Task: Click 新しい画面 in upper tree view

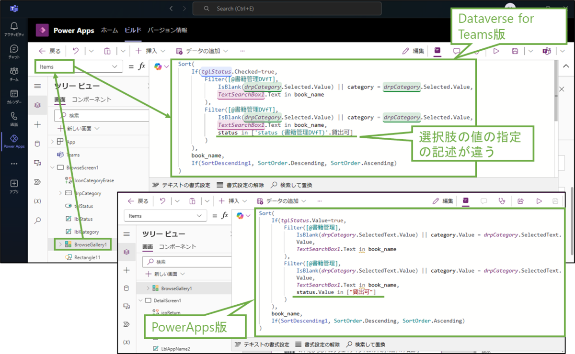Action: (79, 129)
